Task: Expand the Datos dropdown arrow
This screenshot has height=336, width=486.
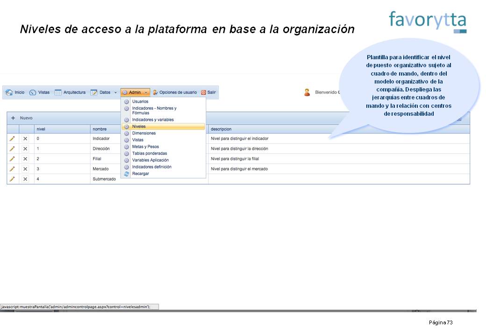Action: (115, 92)
